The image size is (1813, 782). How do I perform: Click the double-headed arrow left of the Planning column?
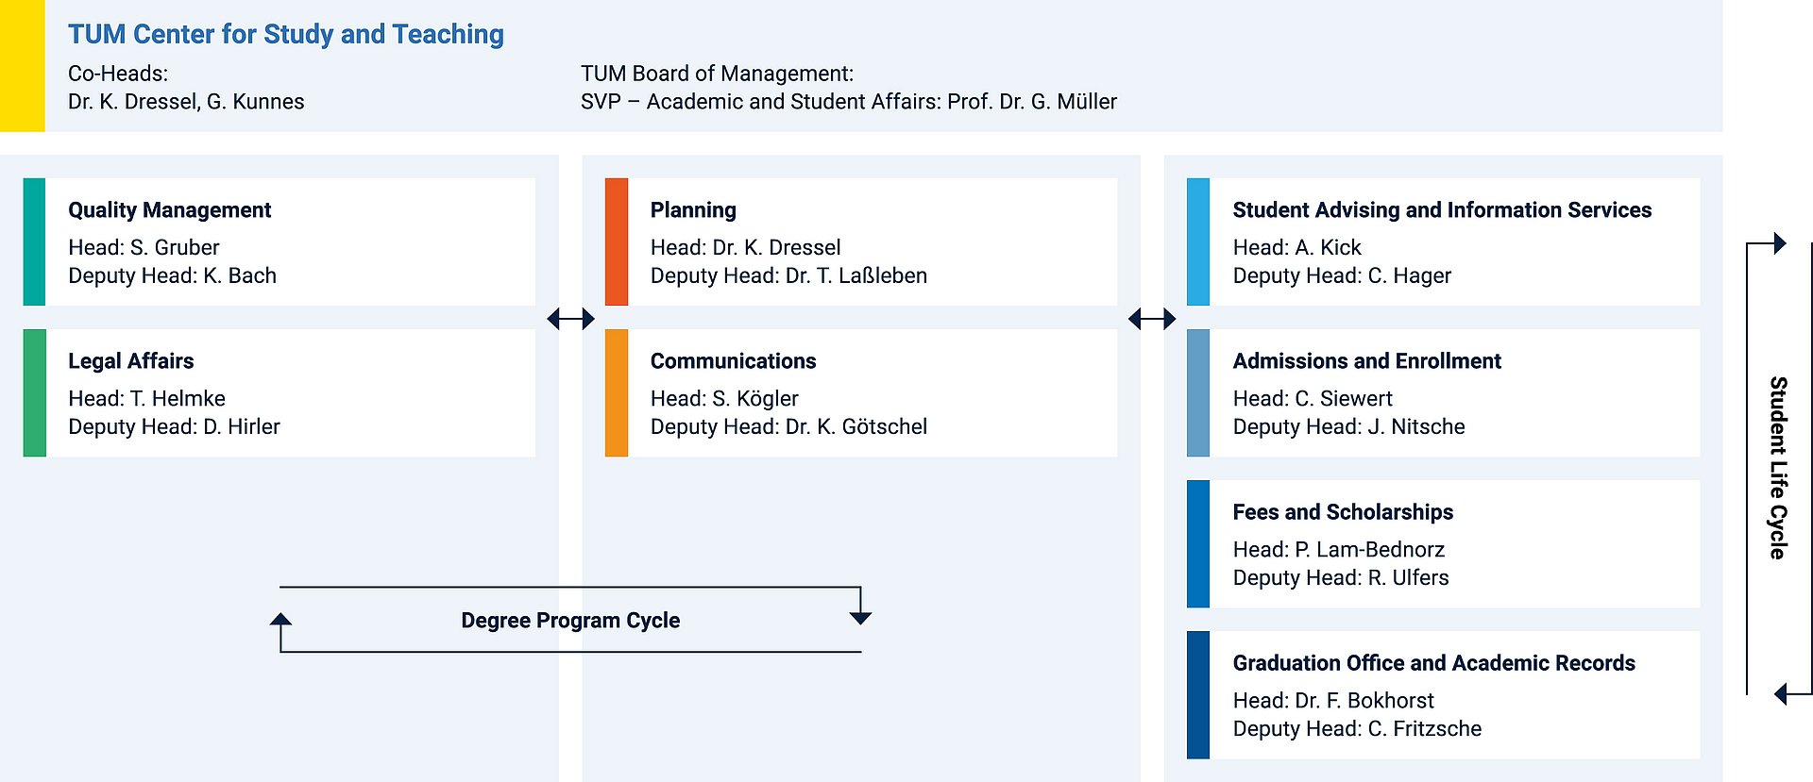(570, 319)
